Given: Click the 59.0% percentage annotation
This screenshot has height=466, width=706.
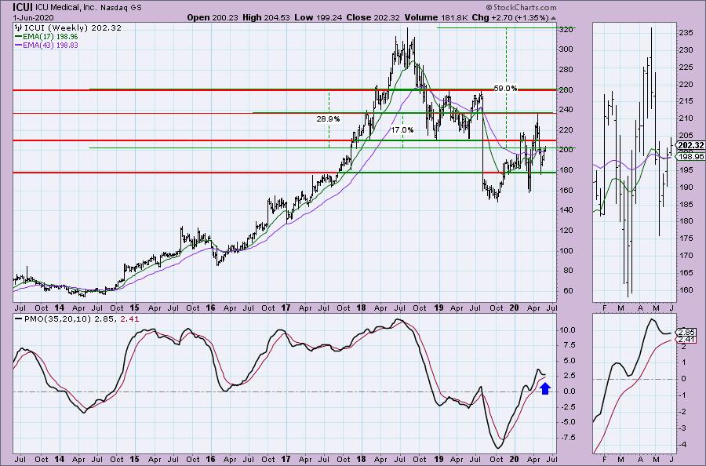Looking at the screenshot, I should coord(505,88).
